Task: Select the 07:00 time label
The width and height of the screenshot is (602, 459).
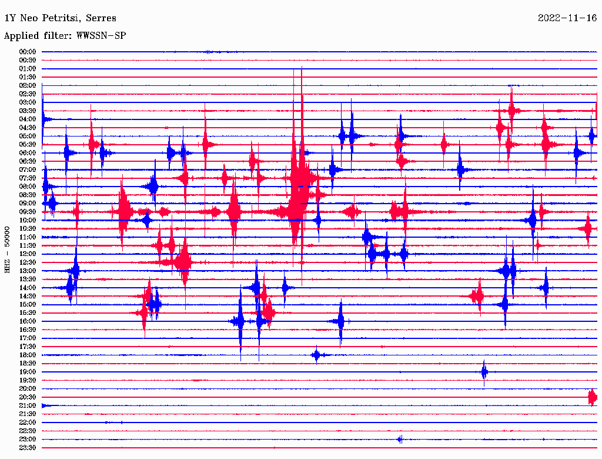Action: click(x=27, y=169)
